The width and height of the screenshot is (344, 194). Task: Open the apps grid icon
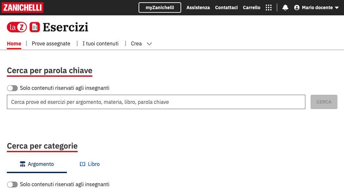tap(269, 8)
